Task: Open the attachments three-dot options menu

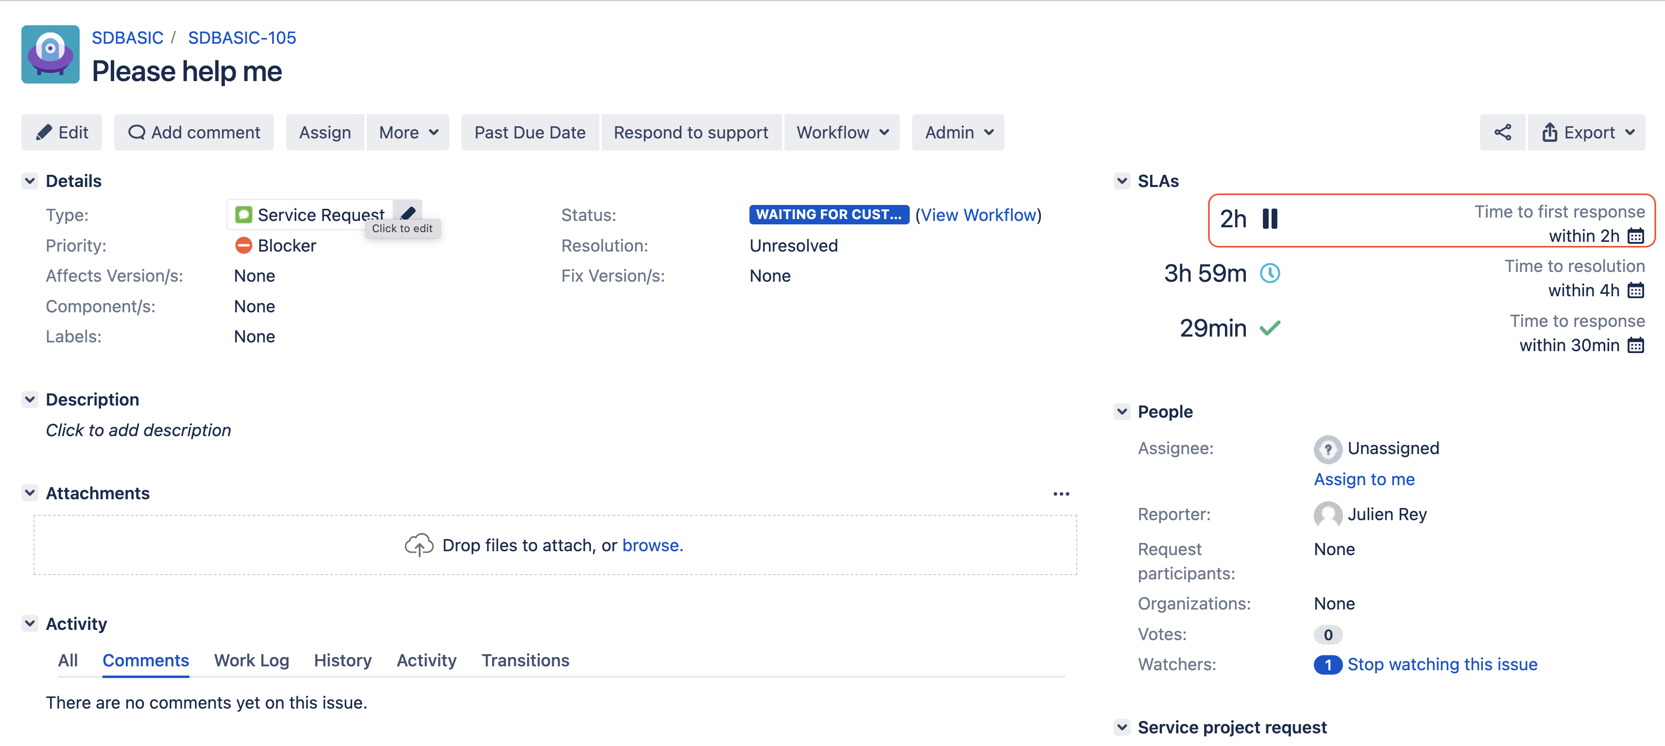Action: [x=1061, y=494]
